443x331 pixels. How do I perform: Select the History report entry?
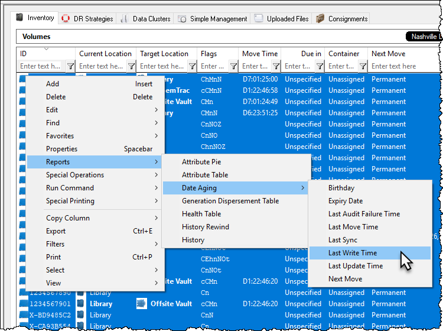235,240
